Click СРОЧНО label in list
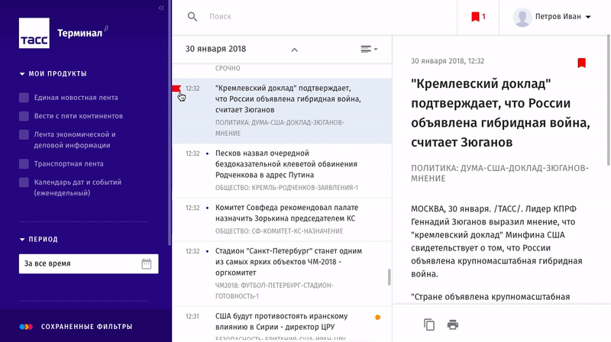This screenshot has width=611, height=342. [x=228, y=68]
